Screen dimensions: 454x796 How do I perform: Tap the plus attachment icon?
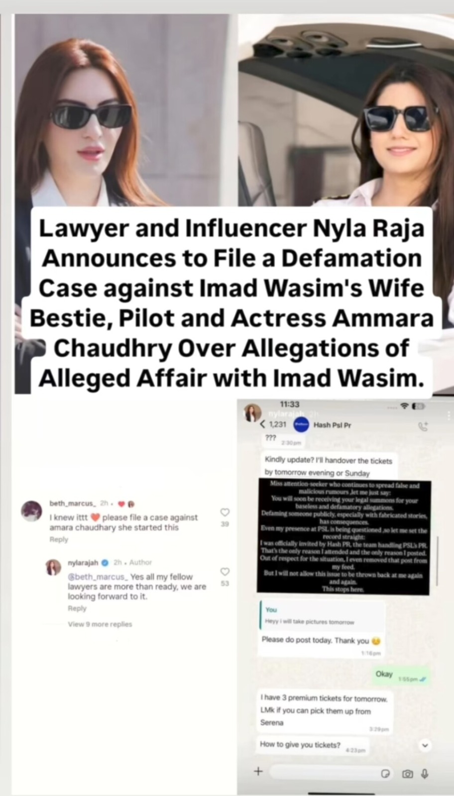pos(258,772)
